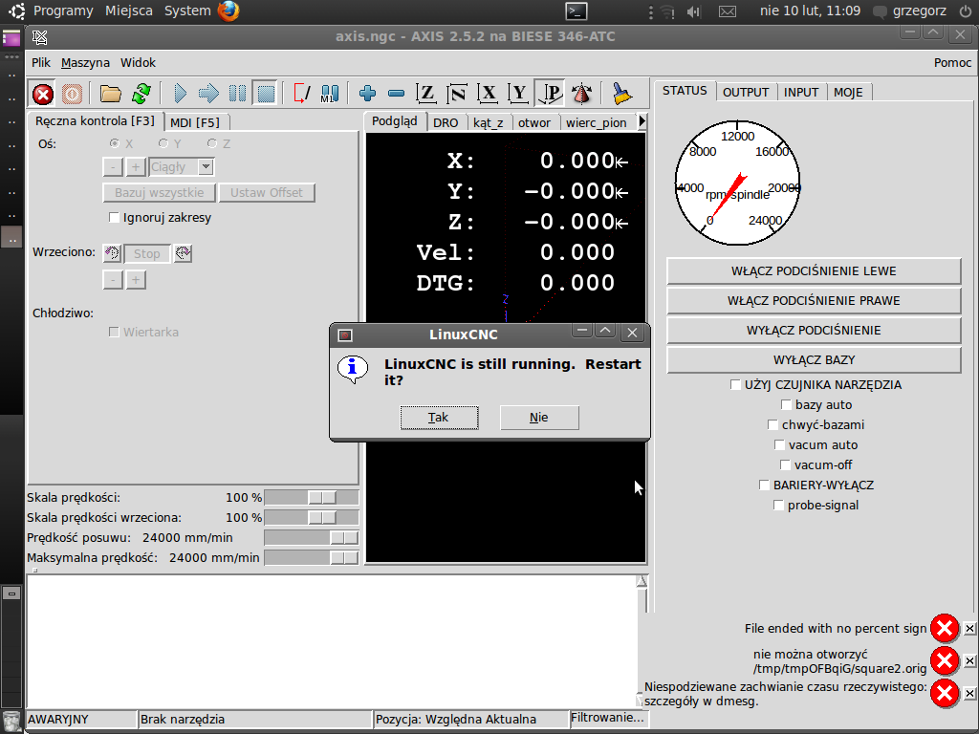The image size is (979, 734).
Task: Select the Y axis radio button
Action: [x=163, y=143]
